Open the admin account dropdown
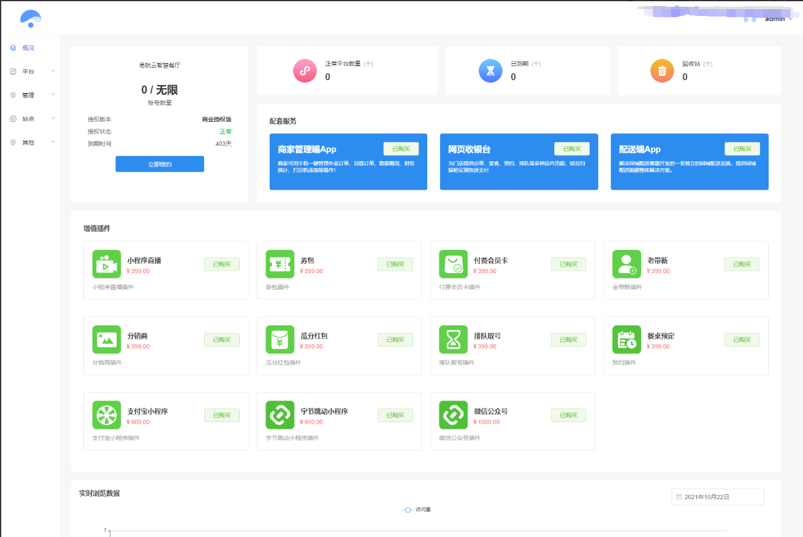803x537 pixels. point(778,18)
